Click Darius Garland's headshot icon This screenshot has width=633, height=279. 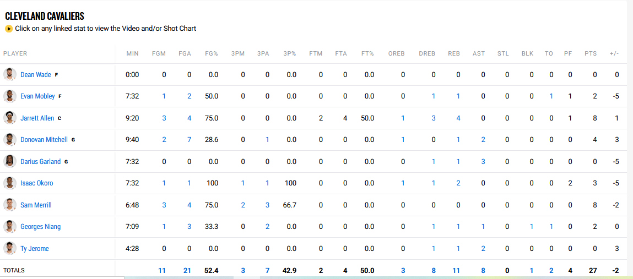[10, 161]
